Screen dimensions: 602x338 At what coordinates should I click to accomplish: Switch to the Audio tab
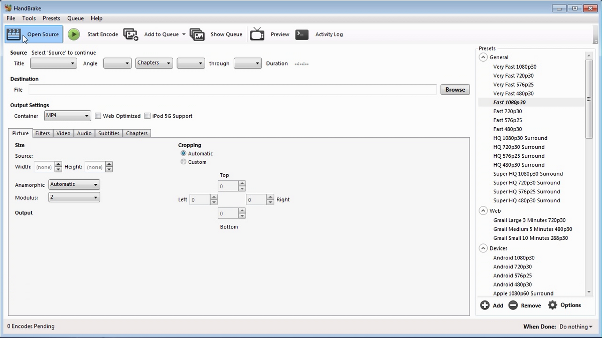[x=84, y=133]
